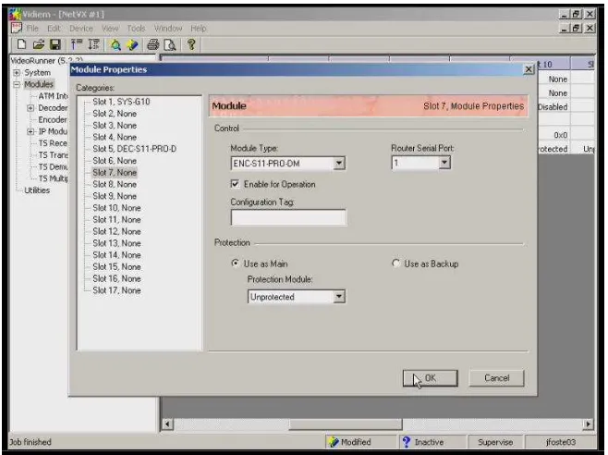This screenshot has height=455, width=608.
Task: Select Slot 13, None category
Action: tap(116, 243)
